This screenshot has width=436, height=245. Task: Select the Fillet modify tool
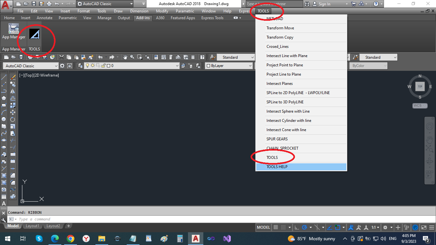(13, 182)
